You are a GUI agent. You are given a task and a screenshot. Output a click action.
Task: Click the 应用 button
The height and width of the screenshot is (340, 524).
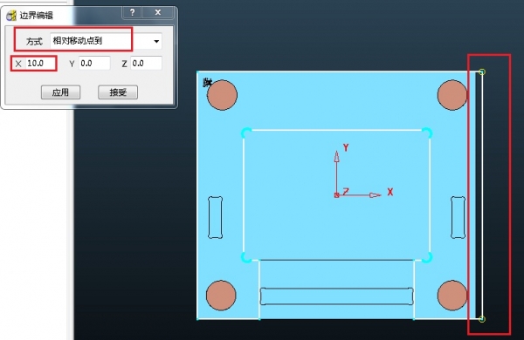pyautogui.click(x=60, y=92)
